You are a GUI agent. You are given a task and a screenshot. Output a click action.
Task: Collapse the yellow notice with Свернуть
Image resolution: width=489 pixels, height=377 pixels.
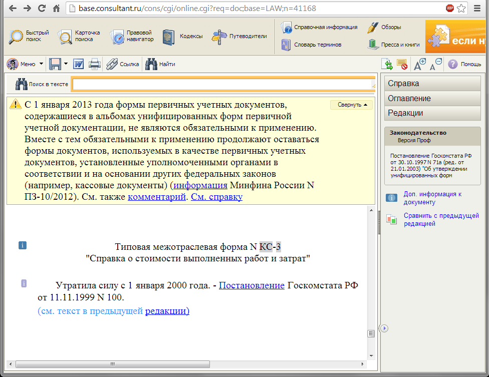[x=351, y=105]
